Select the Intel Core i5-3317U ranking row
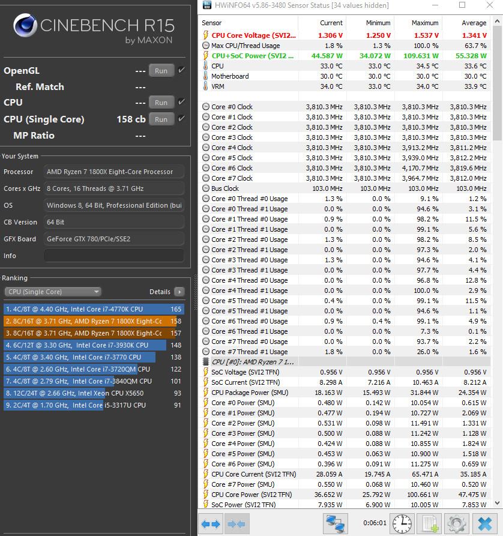Viewport: 503px width, 536px height. point(94,405)
